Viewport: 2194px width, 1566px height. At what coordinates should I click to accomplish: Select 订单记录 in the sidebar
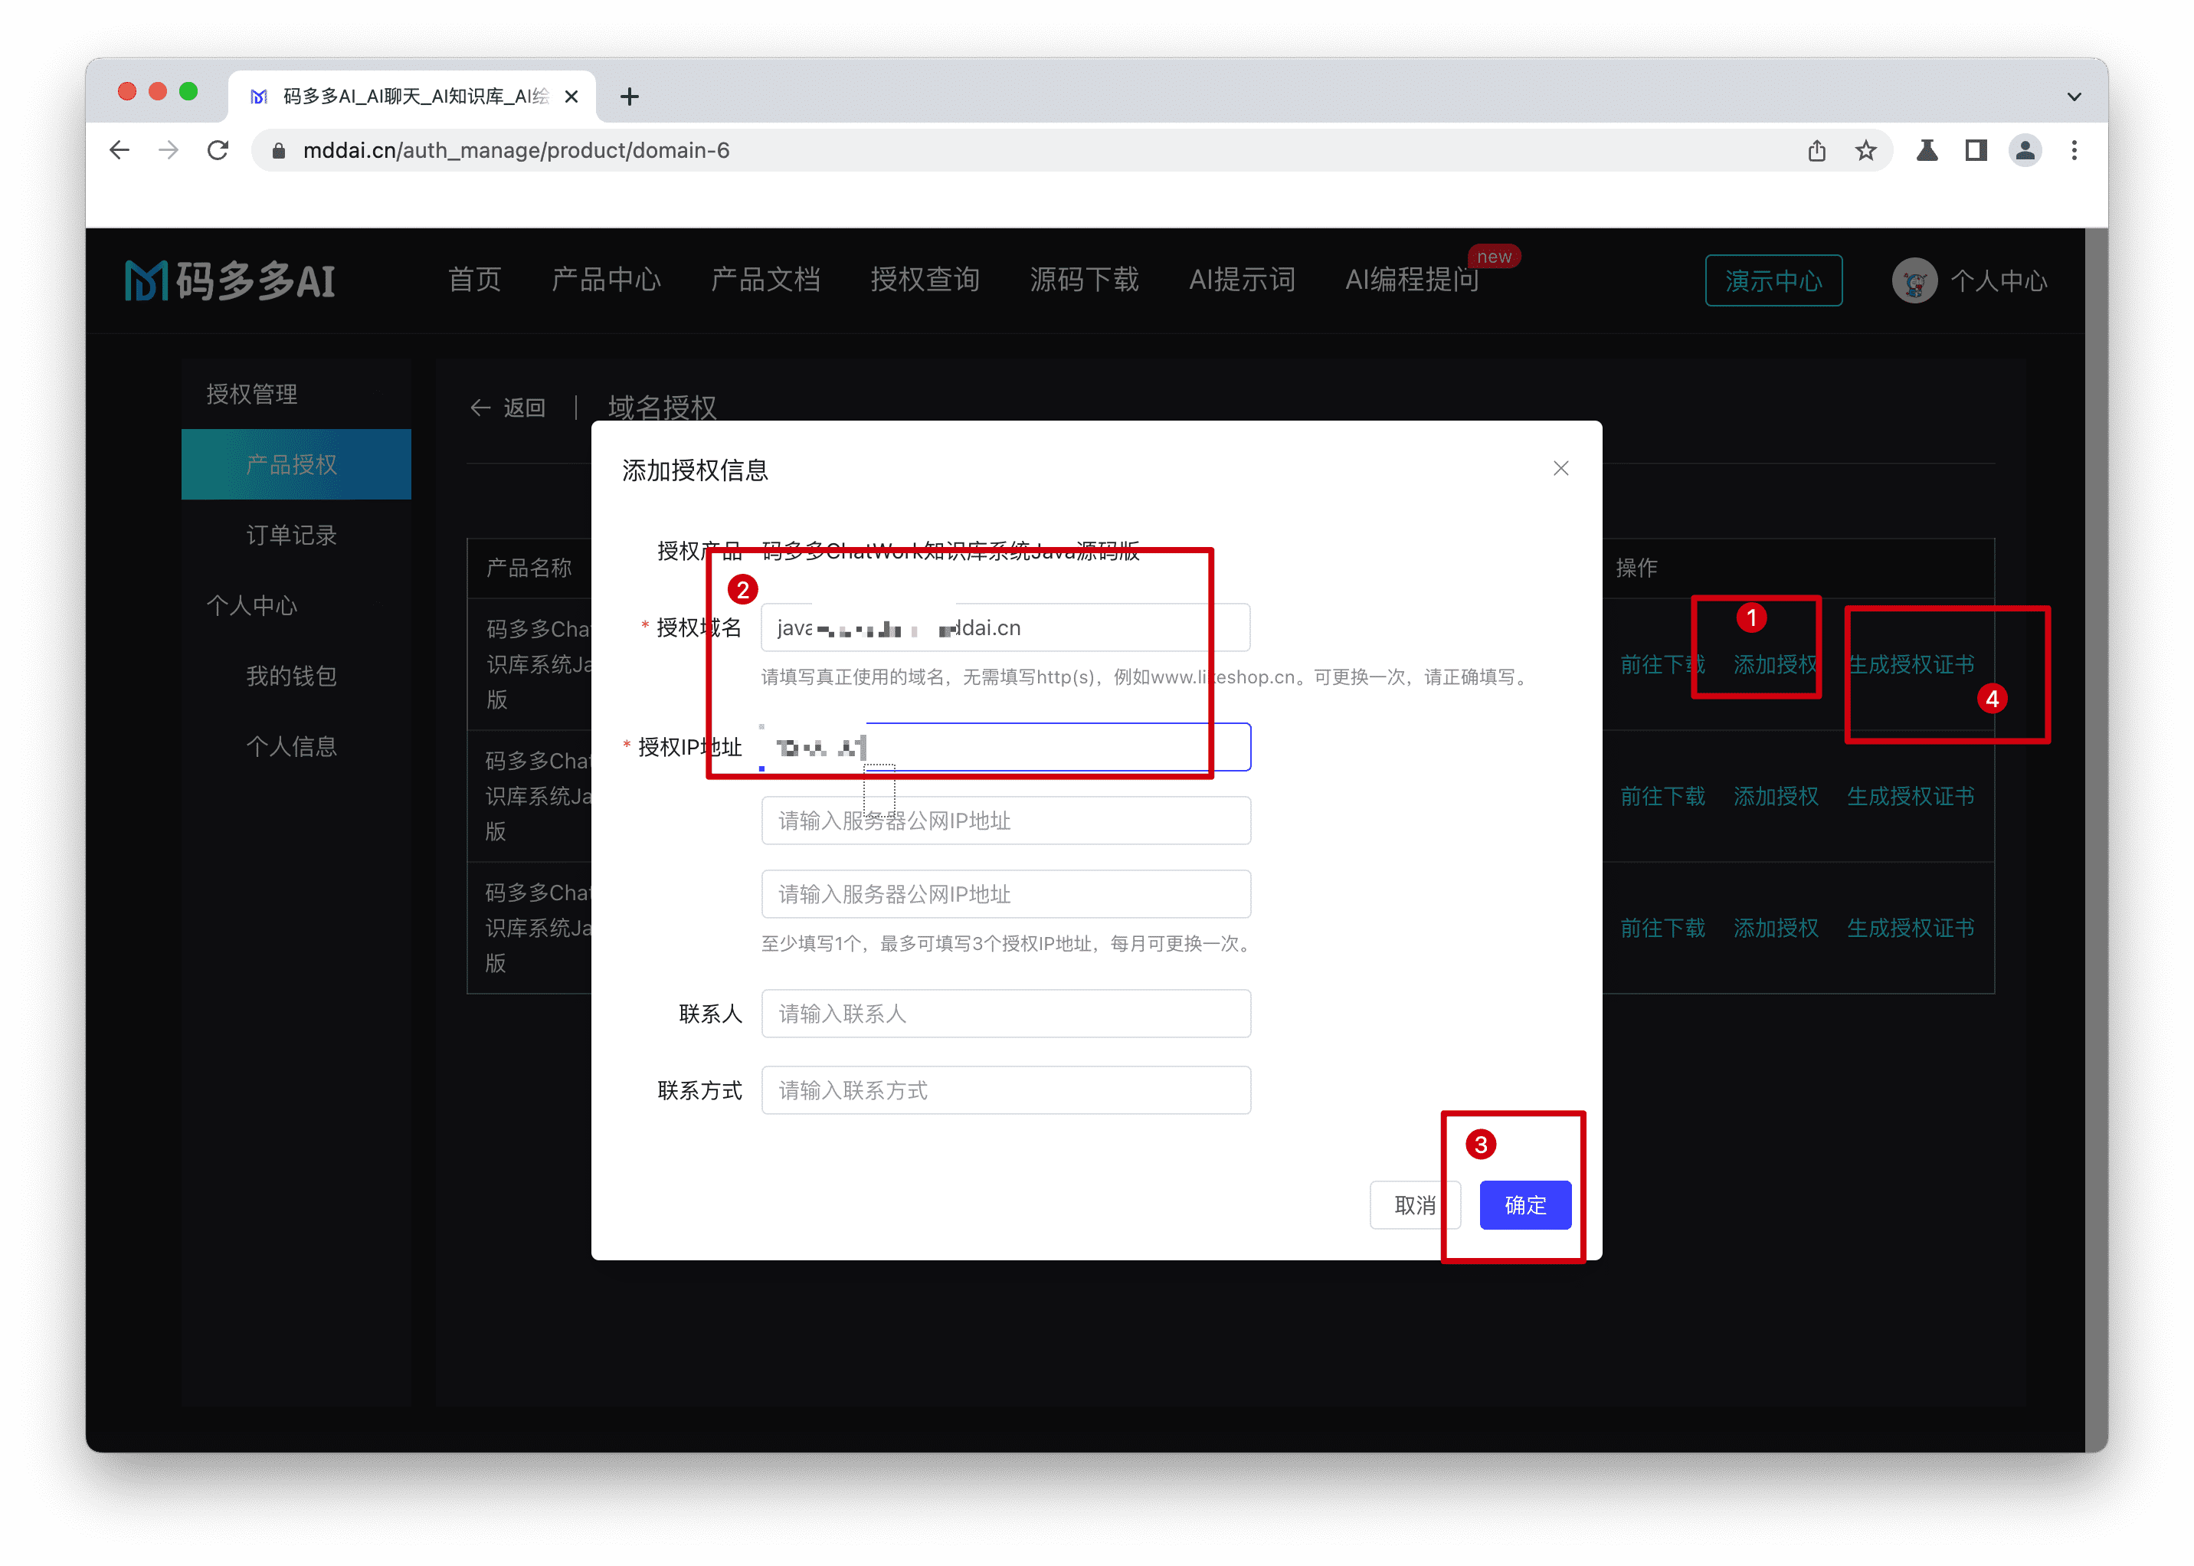click(x=291, y=536)
